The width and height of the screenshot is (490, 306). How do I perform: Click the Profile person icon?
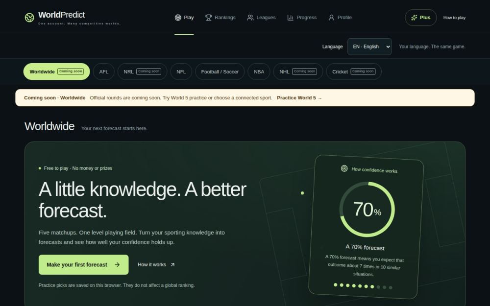[x=331, y=18]
